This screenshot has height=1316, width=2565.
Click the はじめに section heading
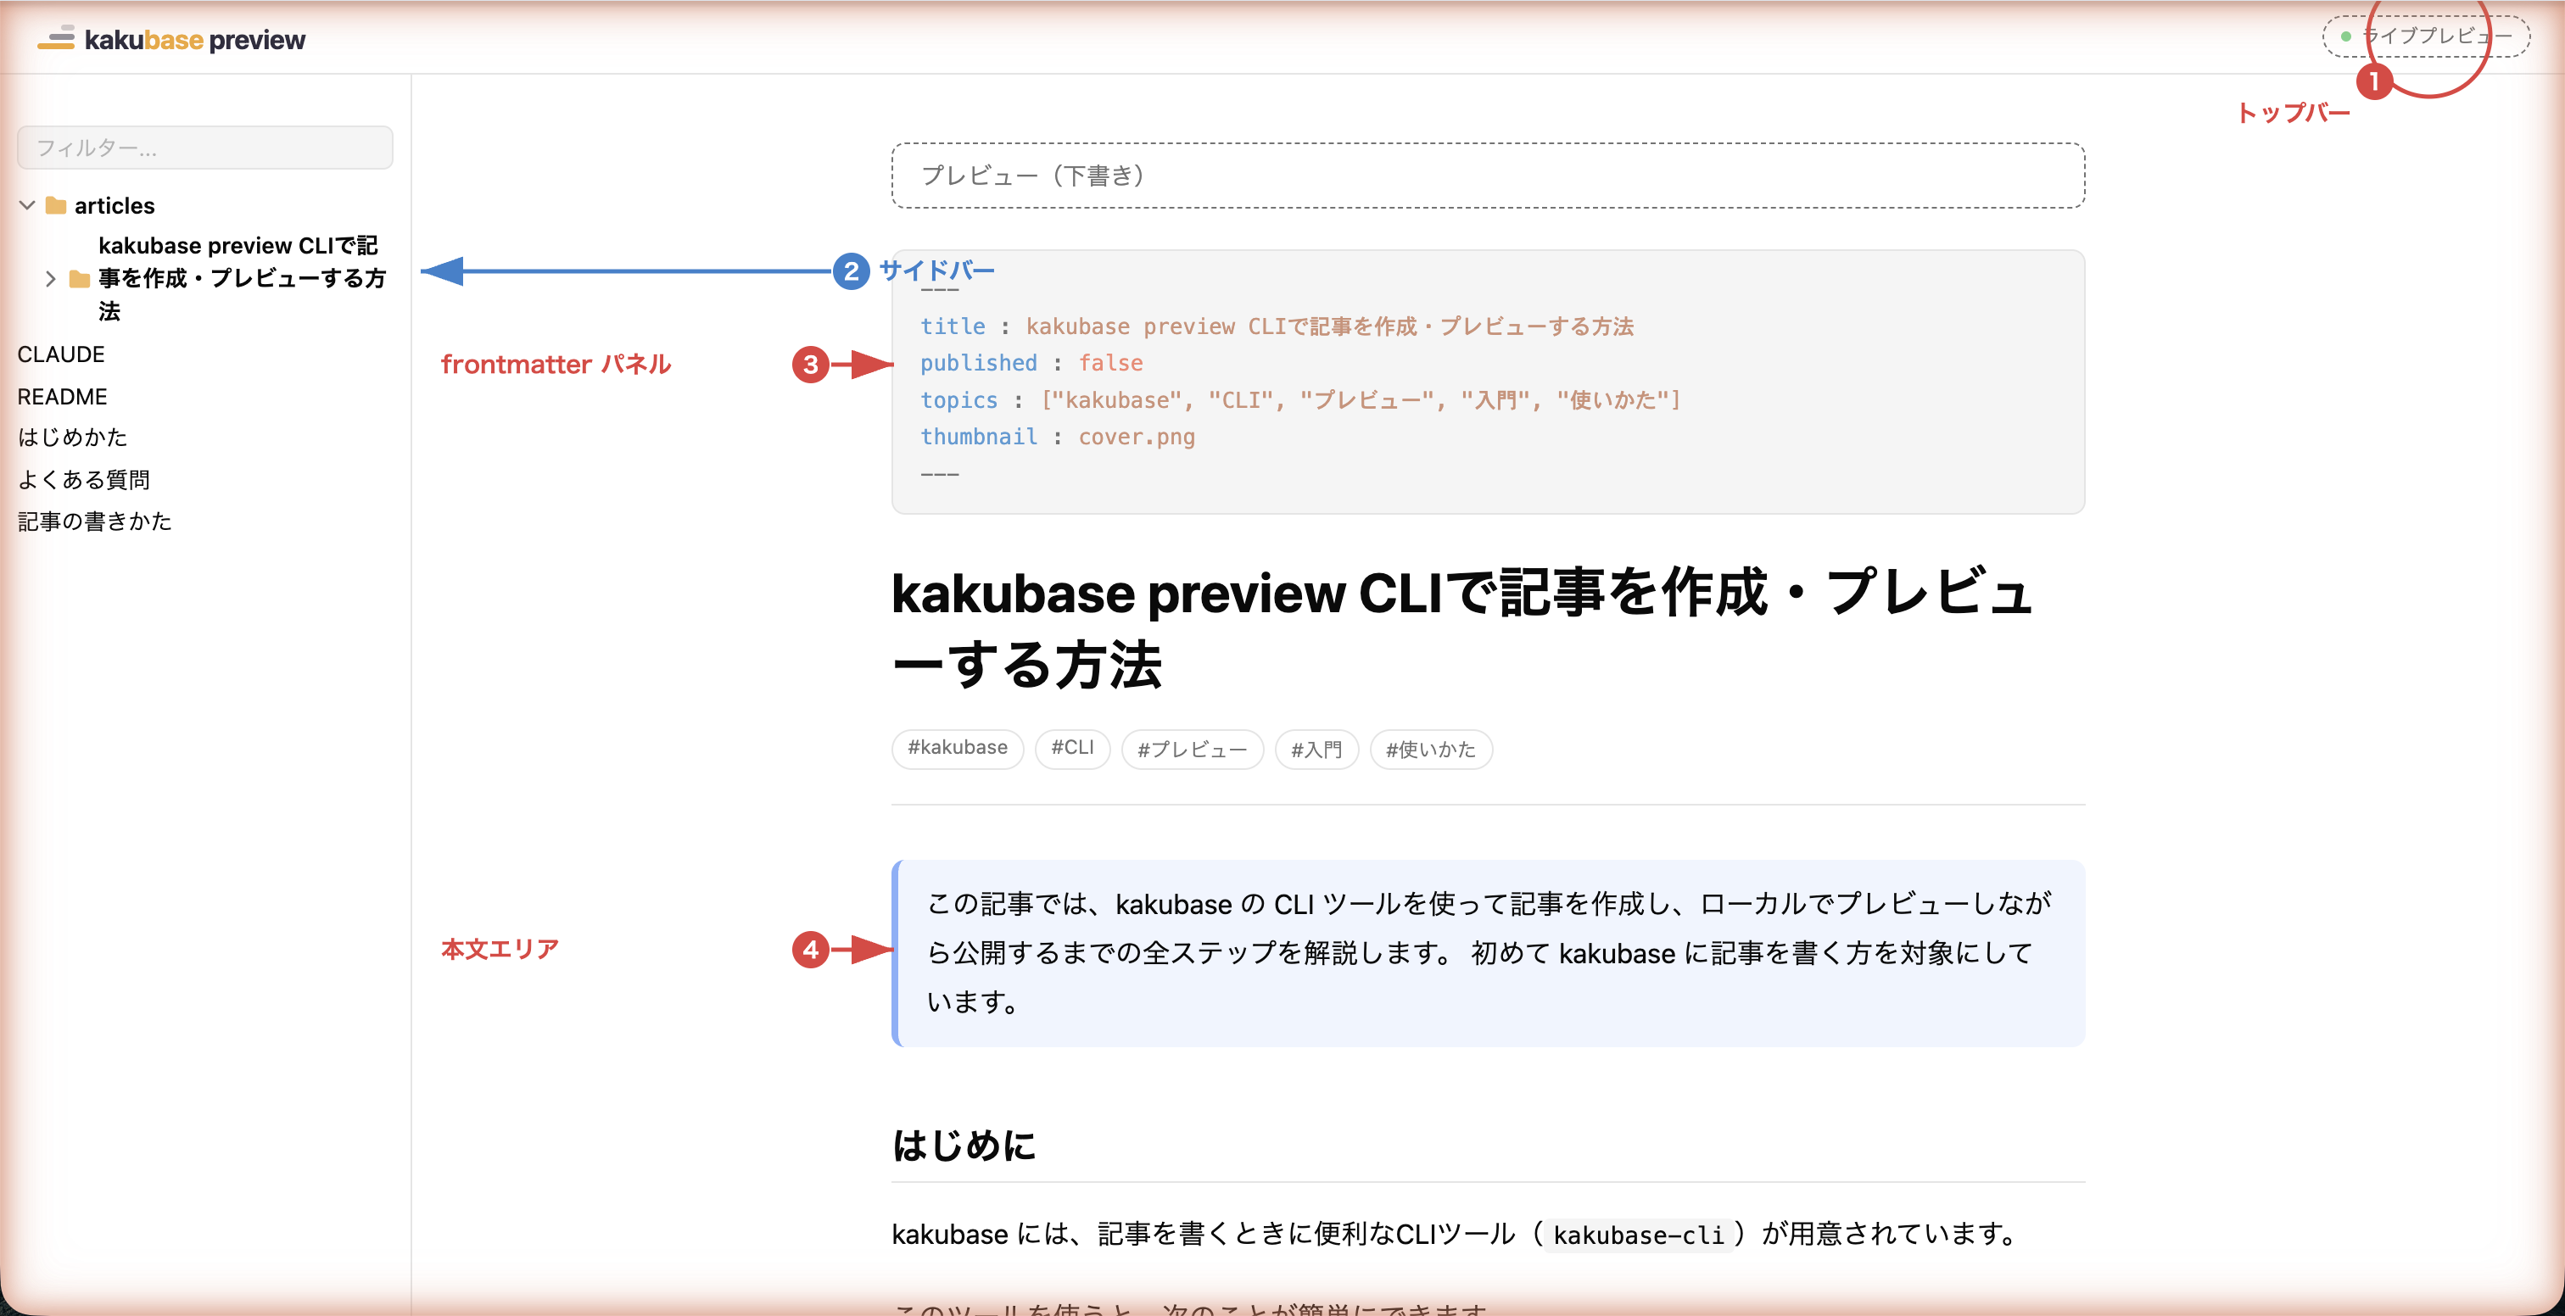pos(964,1145)
